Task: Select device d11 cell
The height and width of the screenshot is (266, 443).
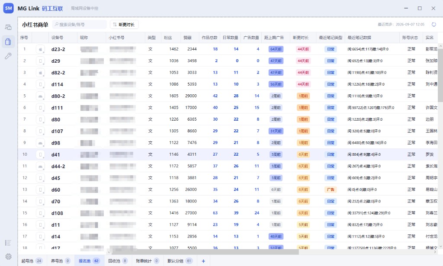Action: tap(56, 225)
